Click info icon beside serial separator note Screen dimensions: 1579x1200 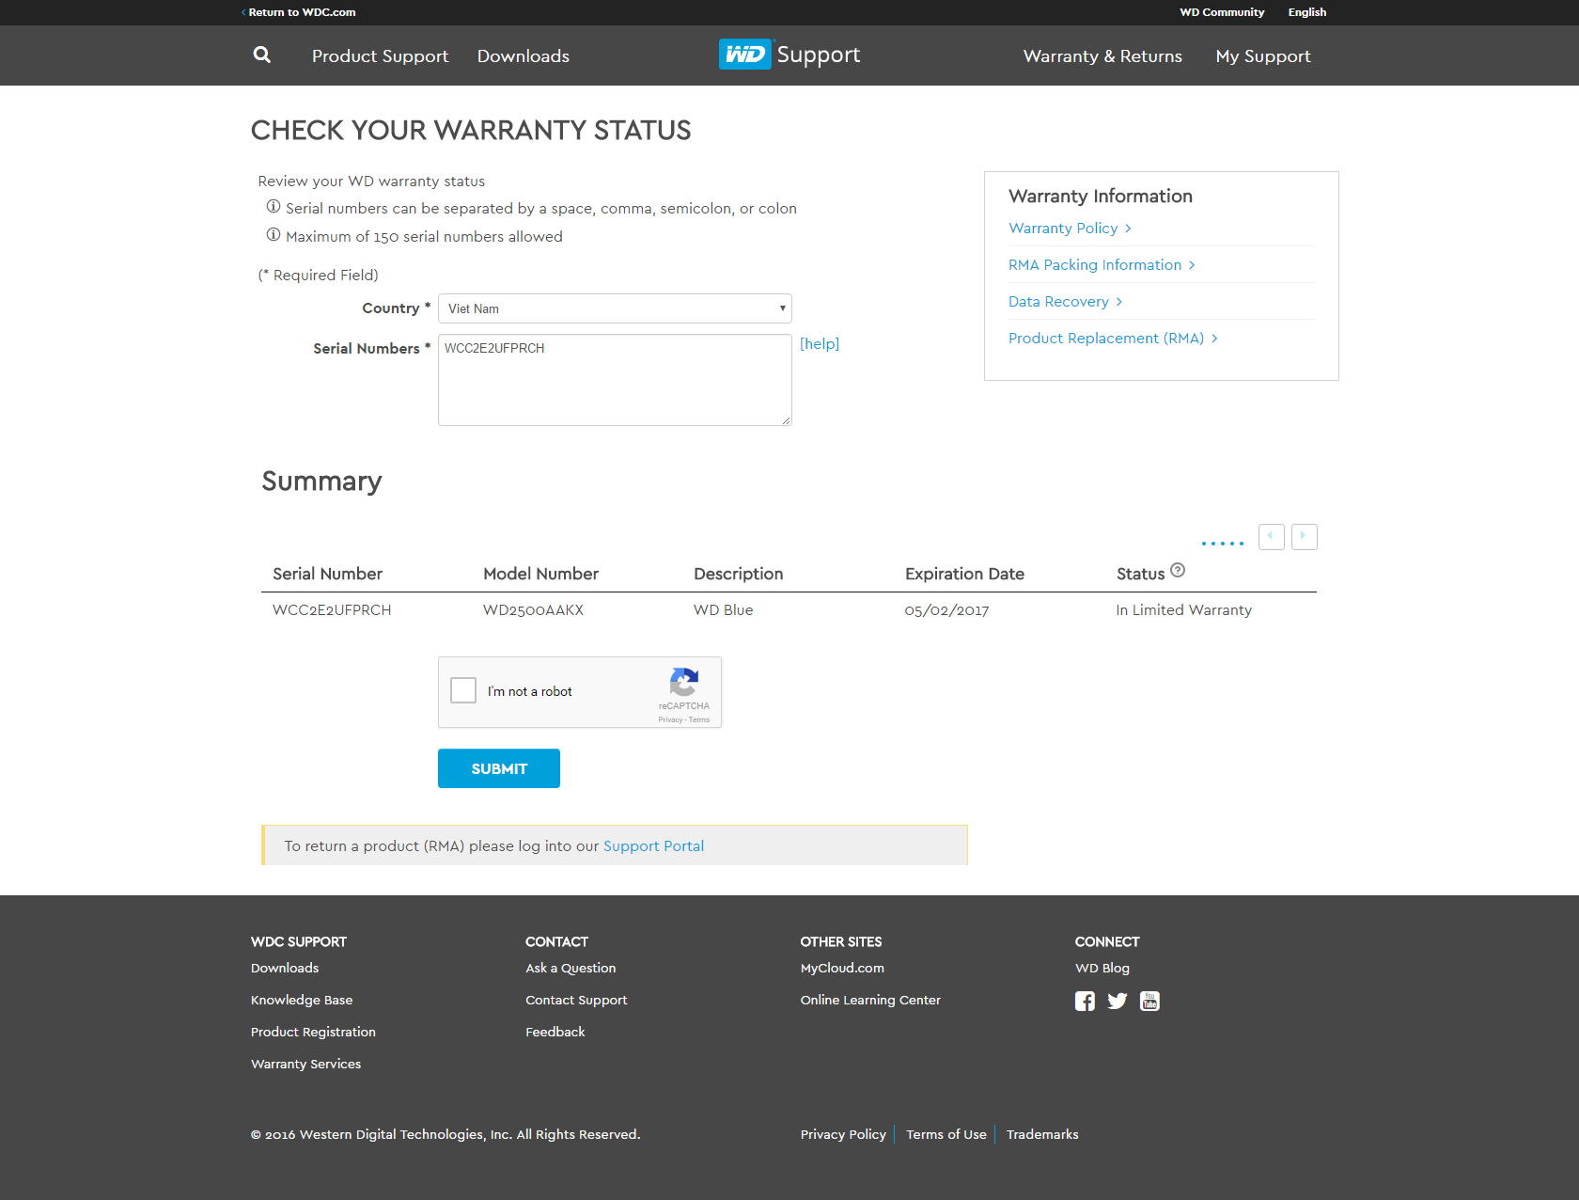[274, 207]
